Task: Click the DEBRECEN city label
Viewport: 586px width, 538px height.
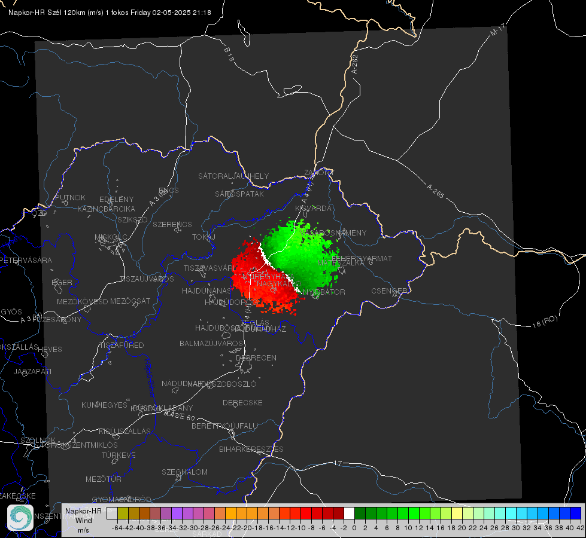Action: 256,357
